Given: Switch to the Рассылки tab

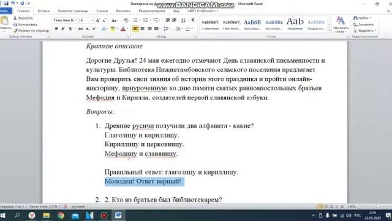Looking at the screenshot, I should coord(123,11).
